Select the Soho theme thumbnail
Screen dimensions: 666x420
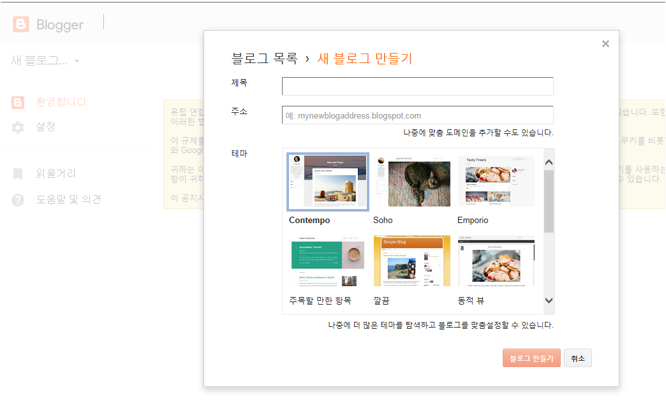[x=411, y=181]
